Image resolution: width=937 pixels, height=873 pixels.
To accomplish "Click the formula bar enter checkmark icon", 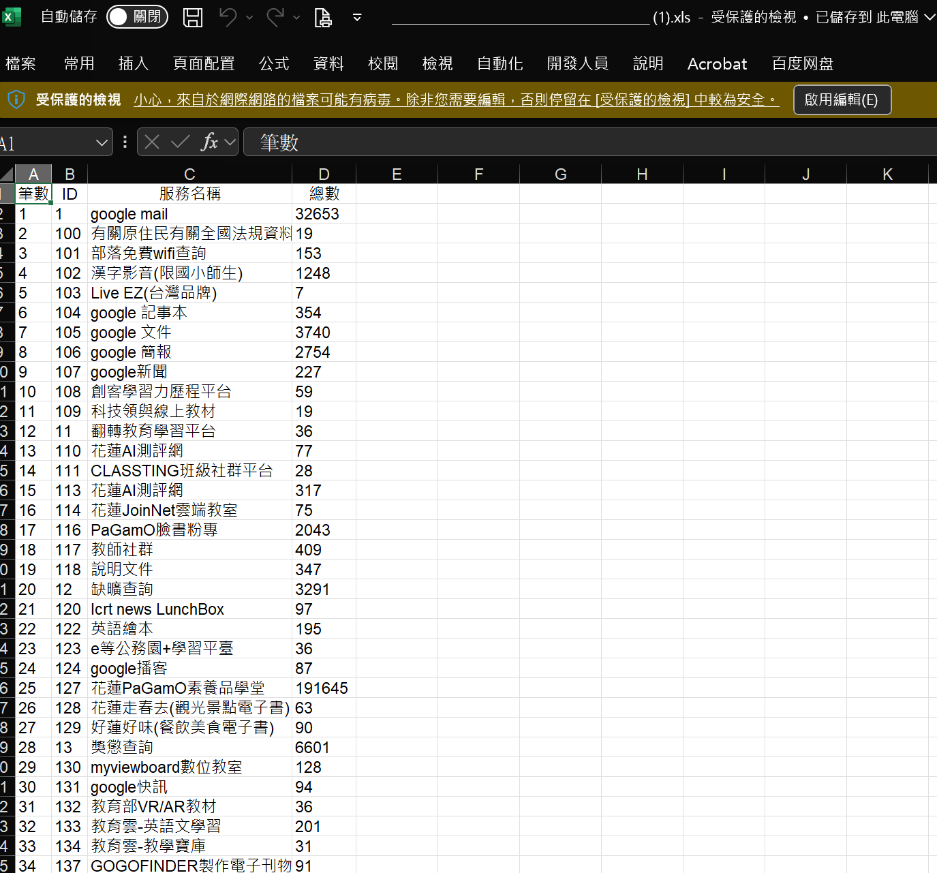I will click(181, 142).
